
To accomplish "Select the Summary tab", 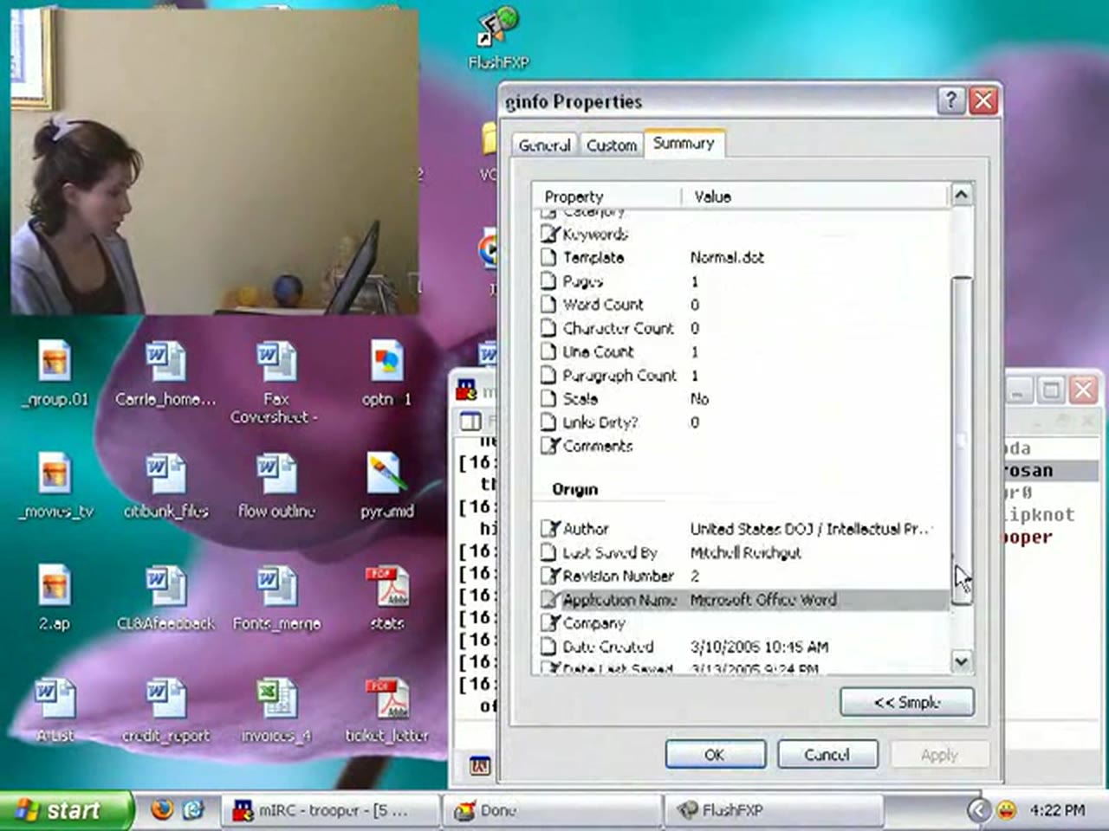I will [684, 143].
